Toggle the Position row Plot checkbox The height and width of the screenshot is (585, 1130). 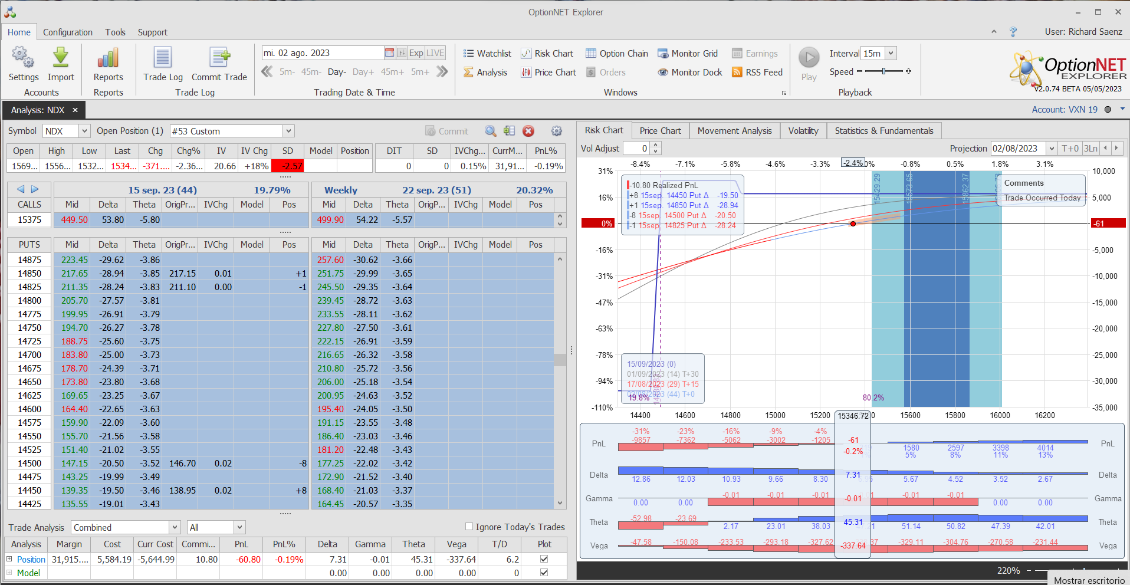tap(544, 559)
